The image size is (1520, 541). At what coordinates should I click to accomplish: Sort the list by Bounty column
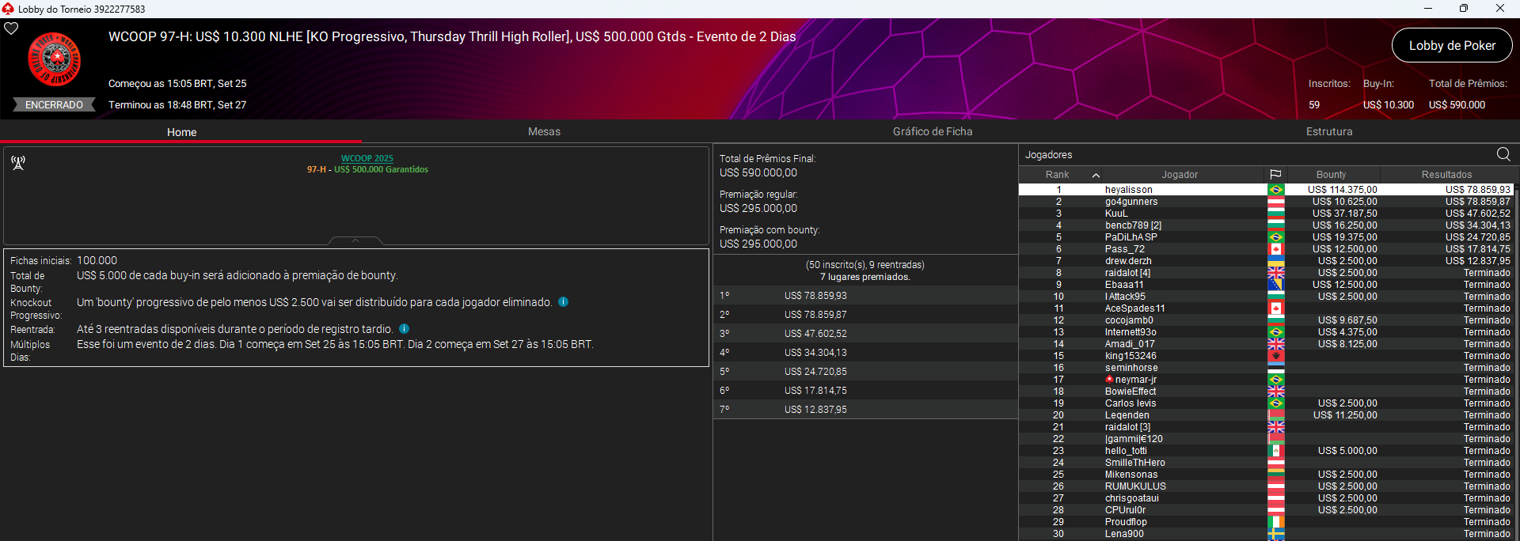pos(1331,175)
